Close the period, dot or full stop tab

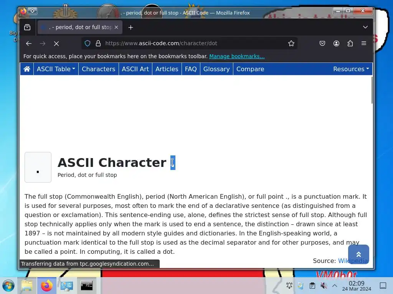point(116,27)
